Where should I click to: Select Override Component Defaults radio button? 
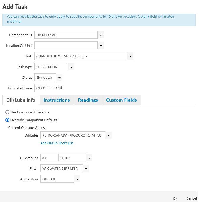[x=8, y=120]
